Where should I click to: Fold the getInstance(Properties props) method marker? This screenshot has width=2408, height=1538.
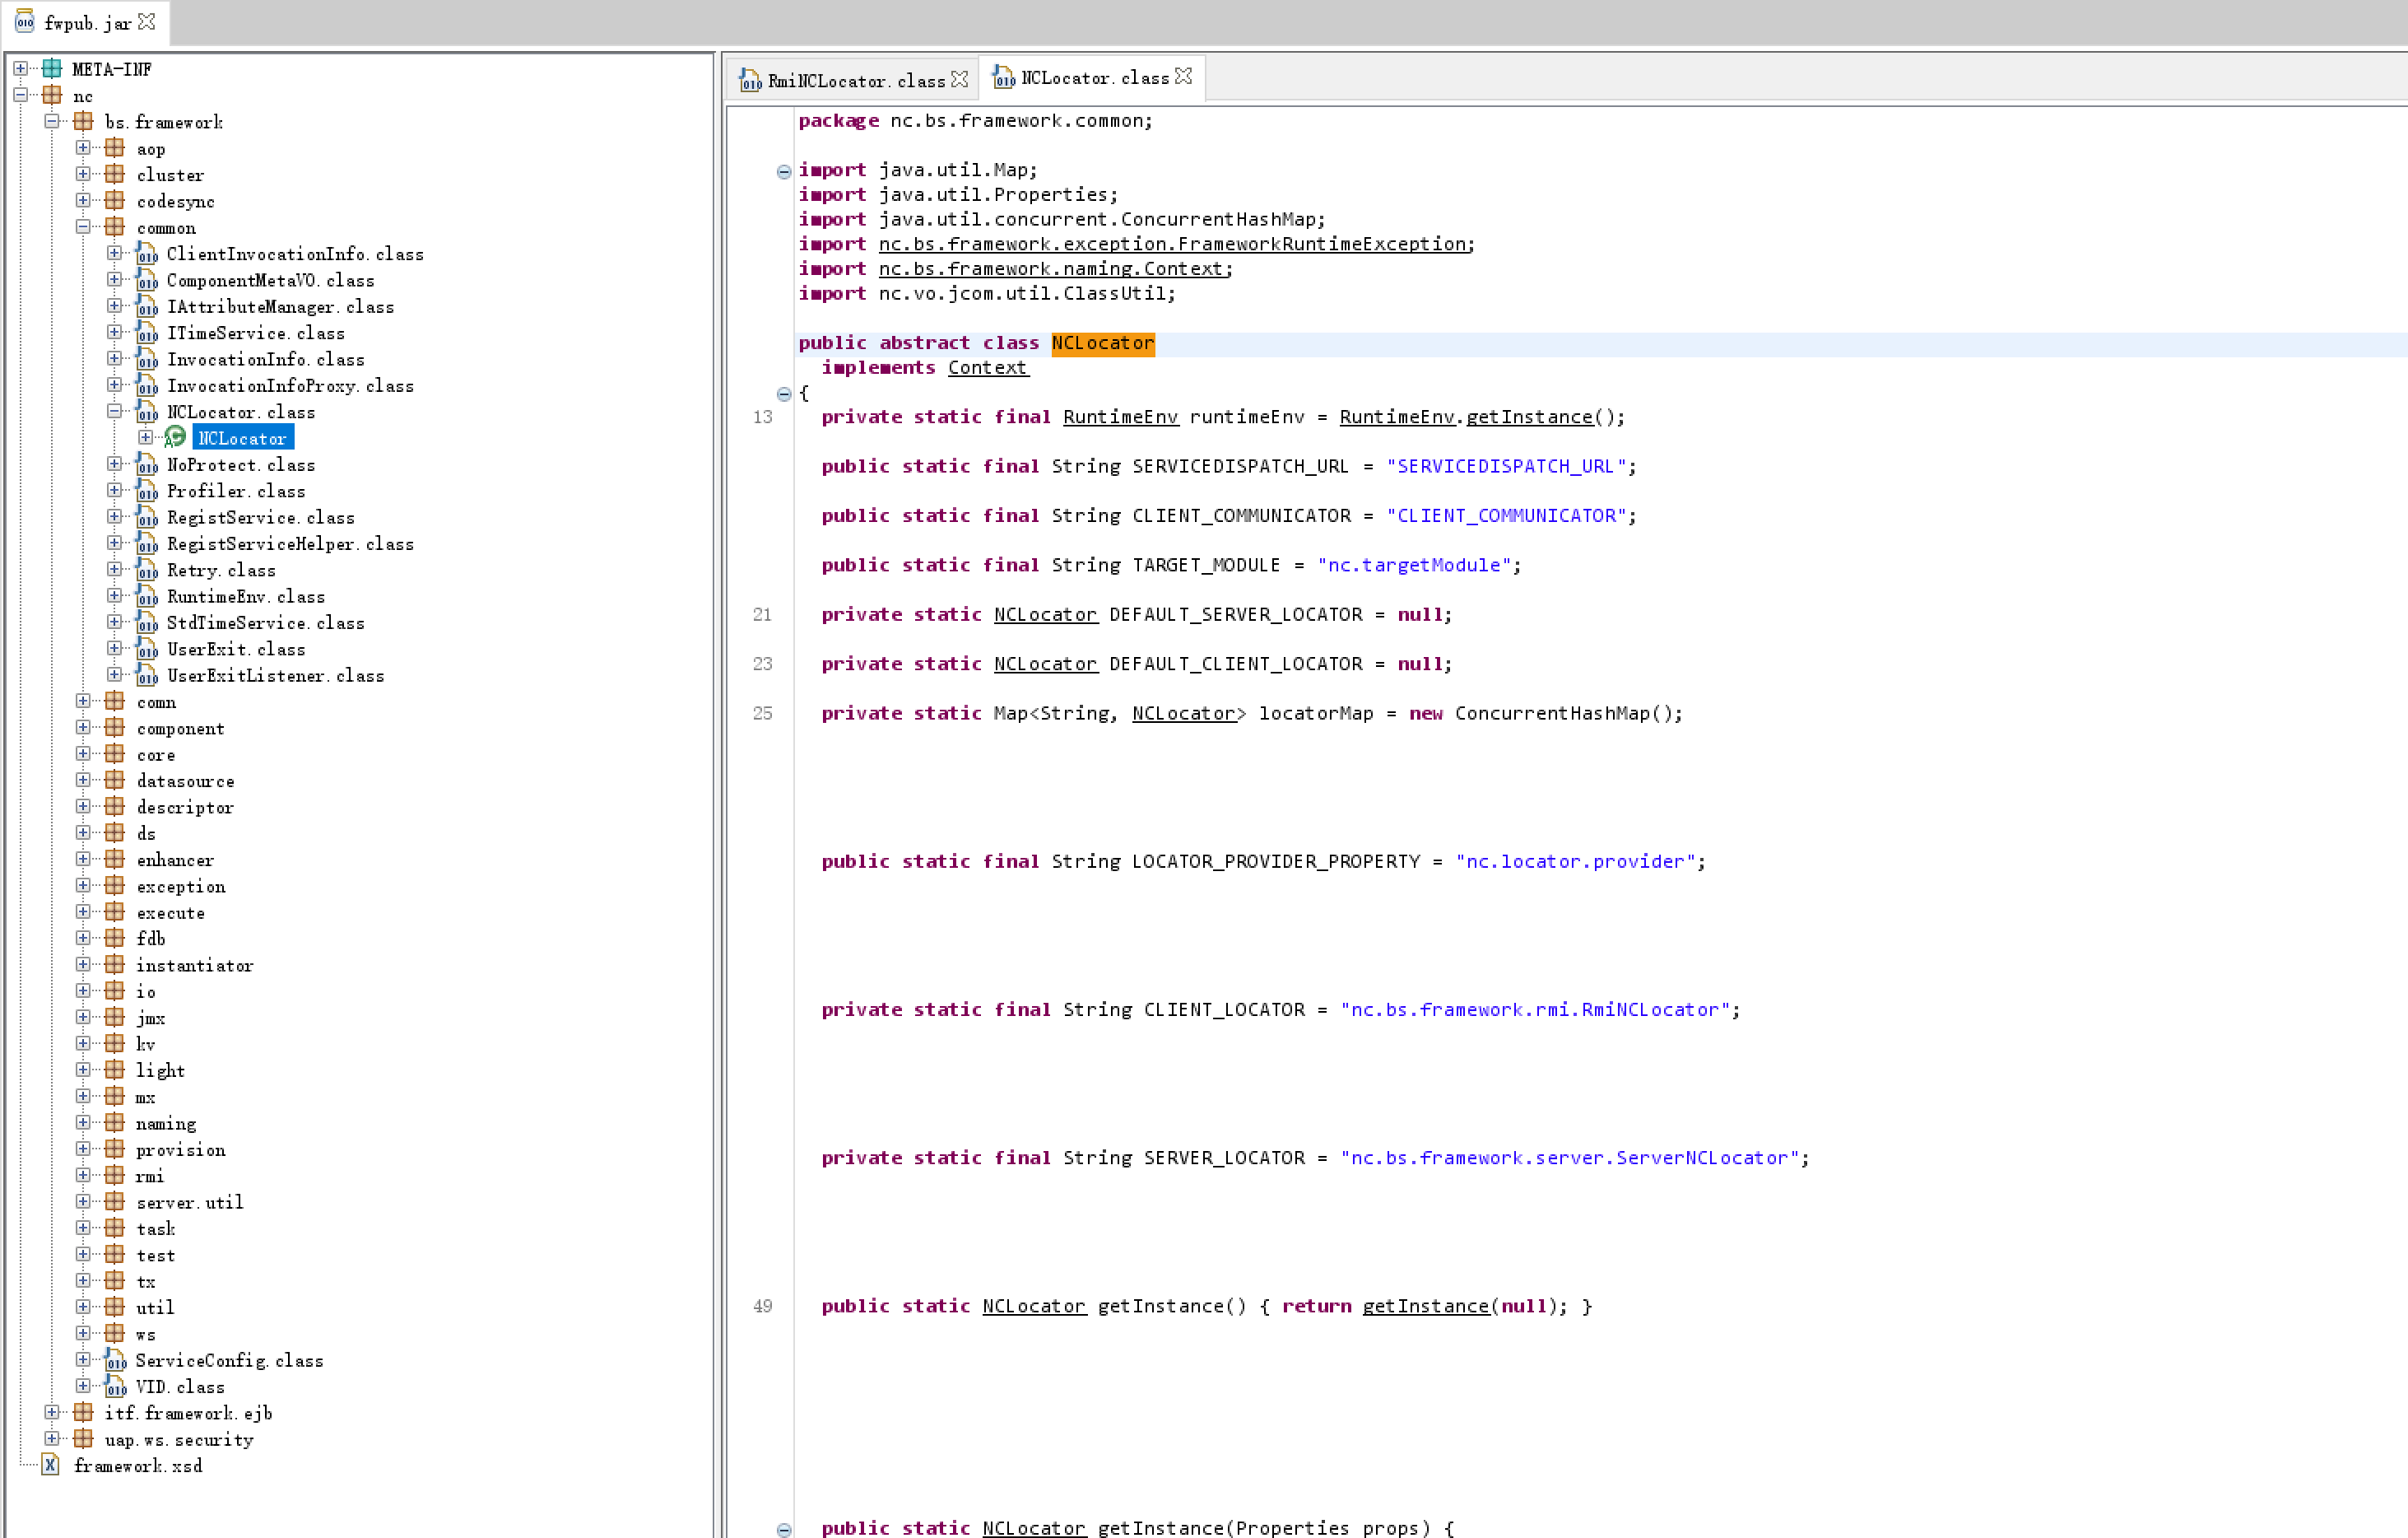[x=784, y=1529]
